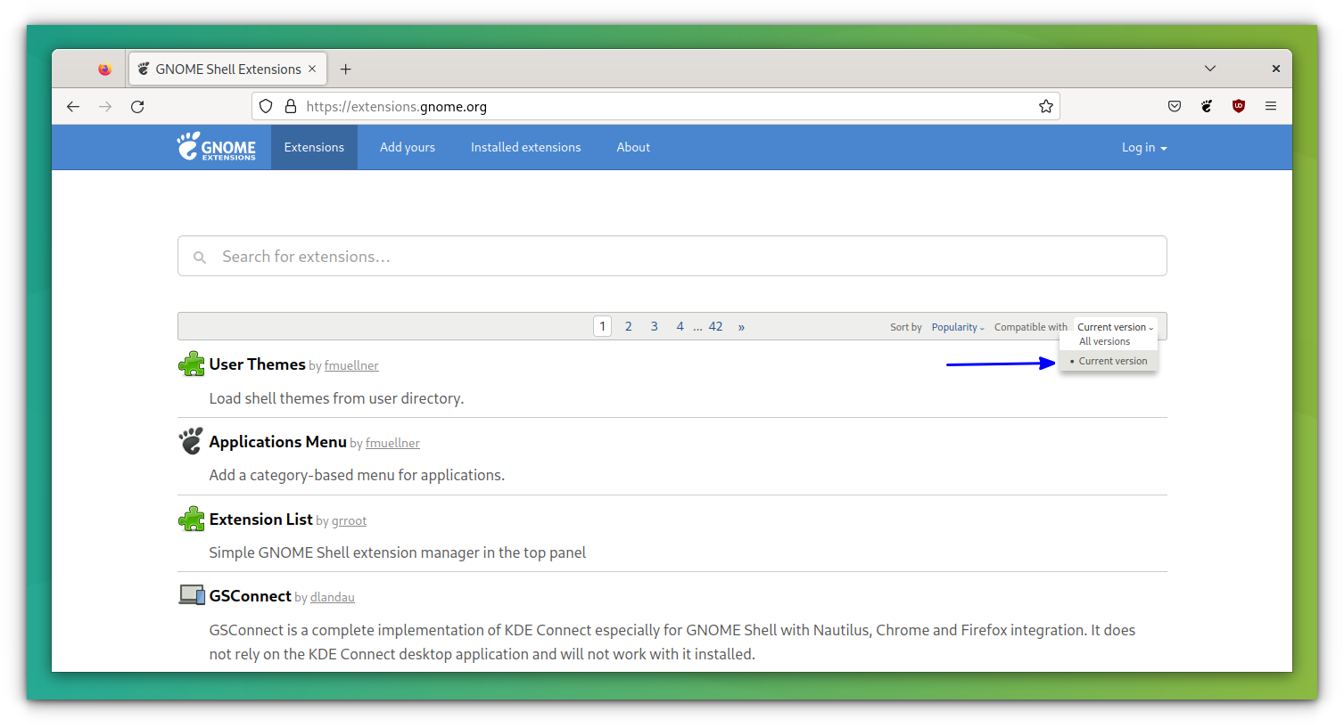Click the GNOME Extensions logo
Image resolution: width=1344 pixels, height=728 pixels.
[217, 146]
